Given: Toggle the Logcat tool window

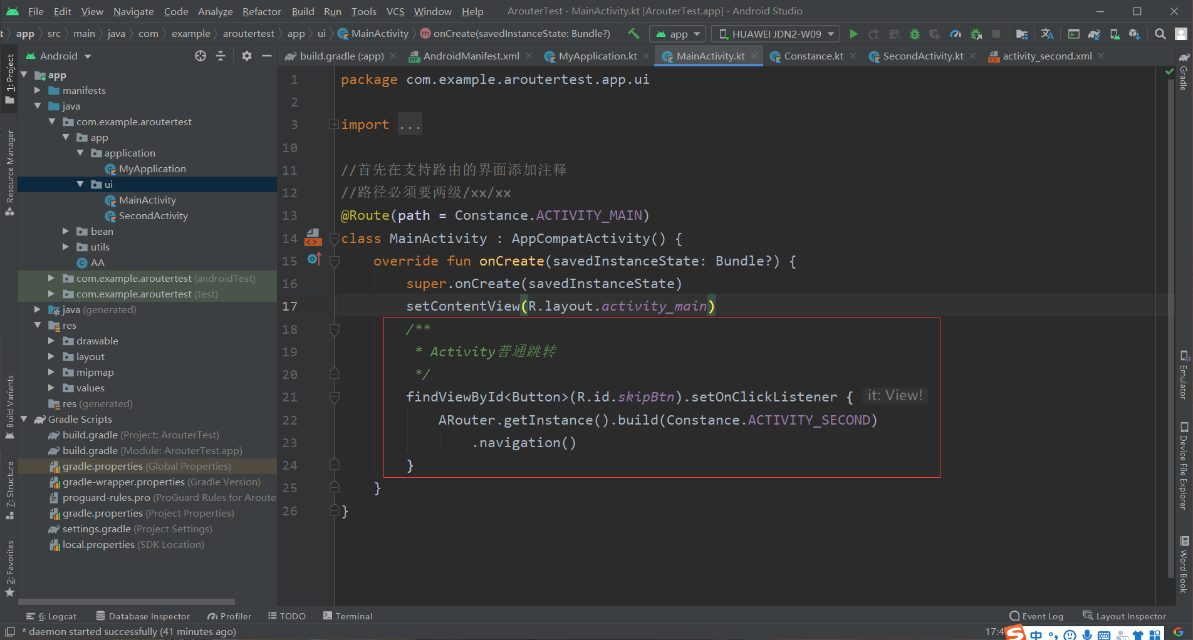Looking at the screenshot, I should 51,616.
